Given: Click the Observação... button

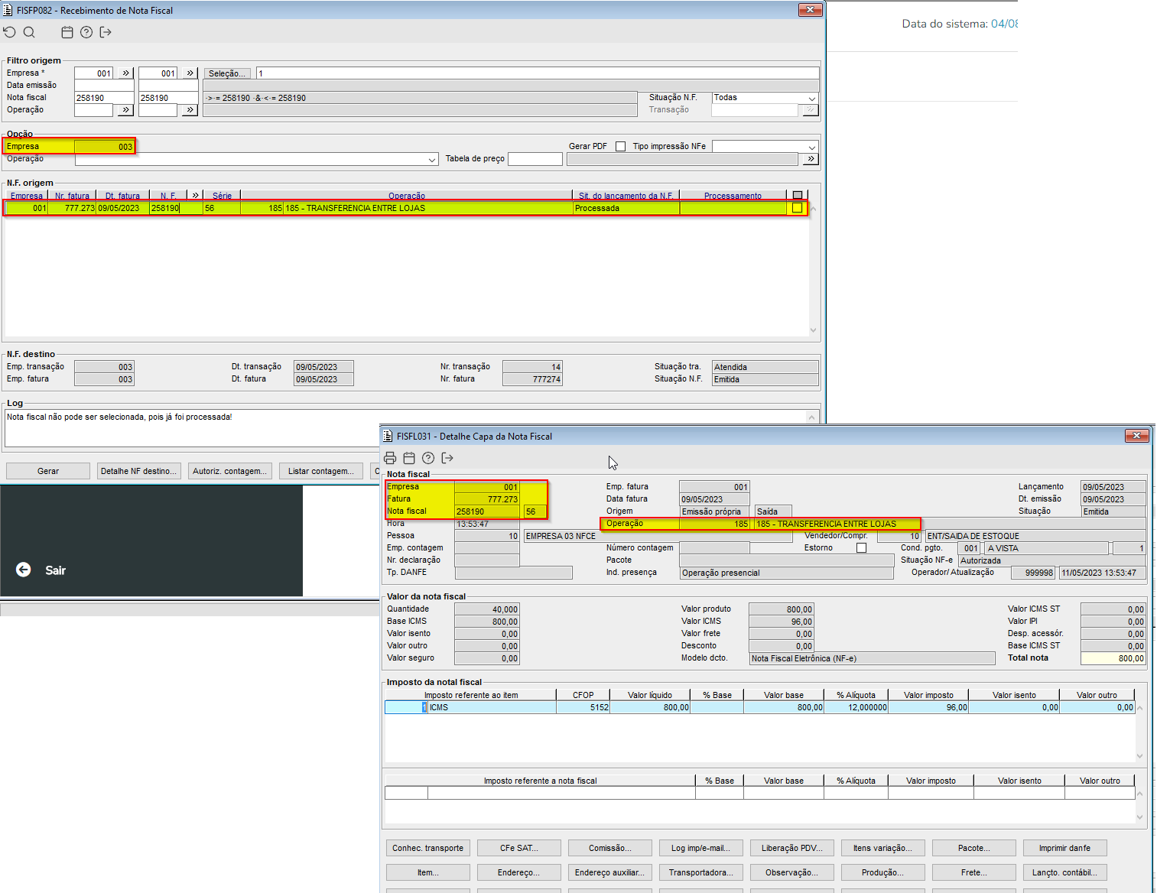Looking at the screenshot, I should click(x=791, y=872).
